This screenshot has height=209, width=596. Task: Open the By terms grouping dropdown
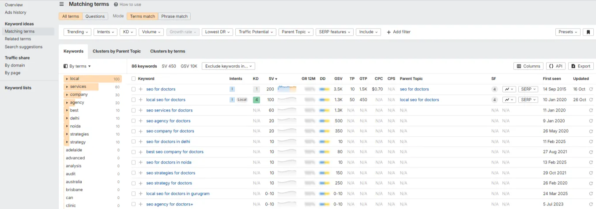coord(77,66)
